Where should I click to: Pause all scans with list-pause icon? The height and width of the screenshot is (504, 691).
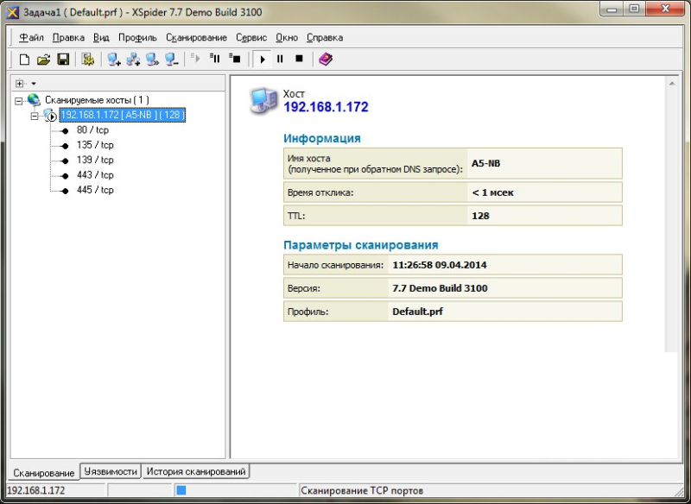point(215,58)
